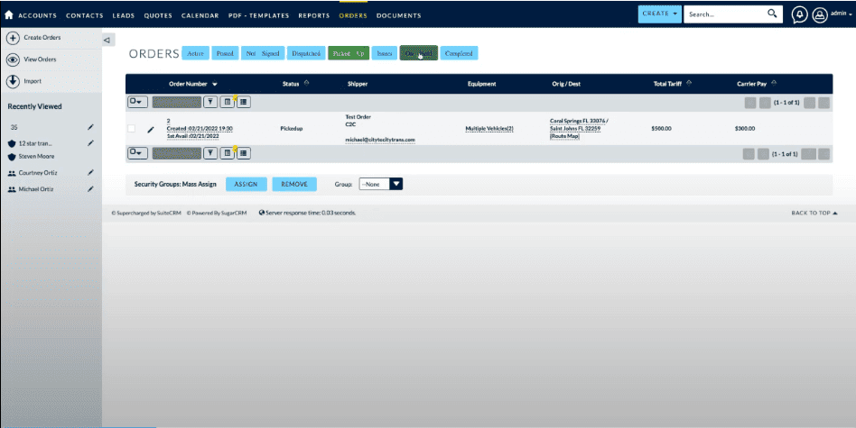Viewport: 856px width, 428px height.
Task: Open the REPORTS menu
Action: (314, 16)
